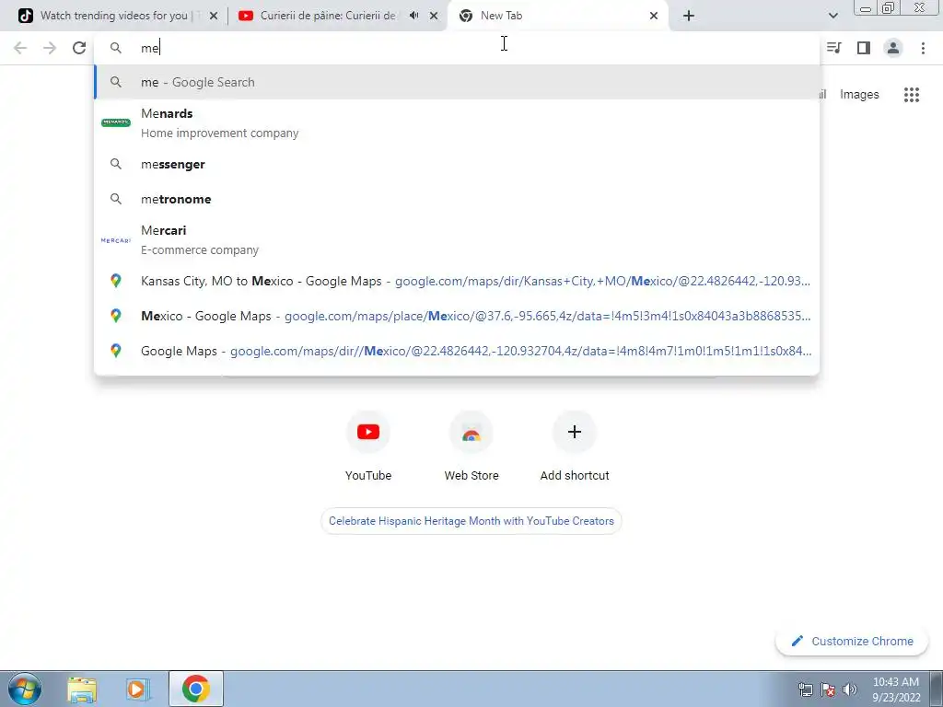This screenshot has width=943, height=707.
Task: Click the search icon beside metronome
Action: 115,199
